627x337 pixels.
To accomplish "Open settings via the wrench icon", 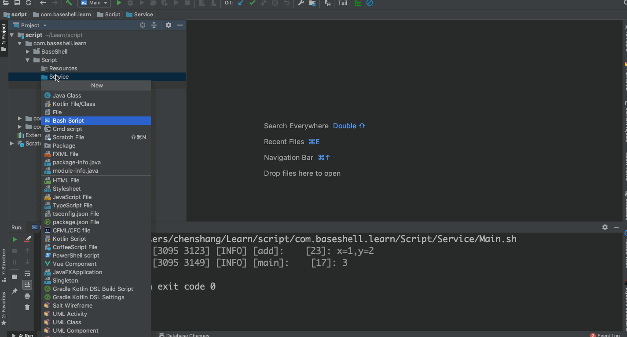I will pos(301,3).
